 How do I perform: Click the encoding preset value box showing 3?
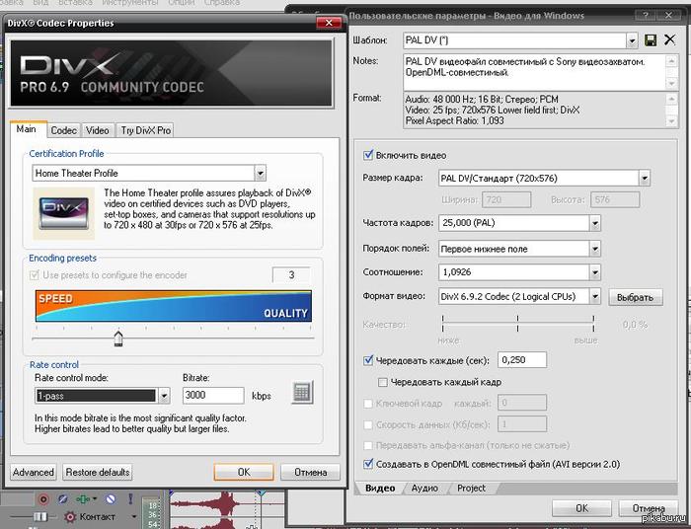point(291,274)
